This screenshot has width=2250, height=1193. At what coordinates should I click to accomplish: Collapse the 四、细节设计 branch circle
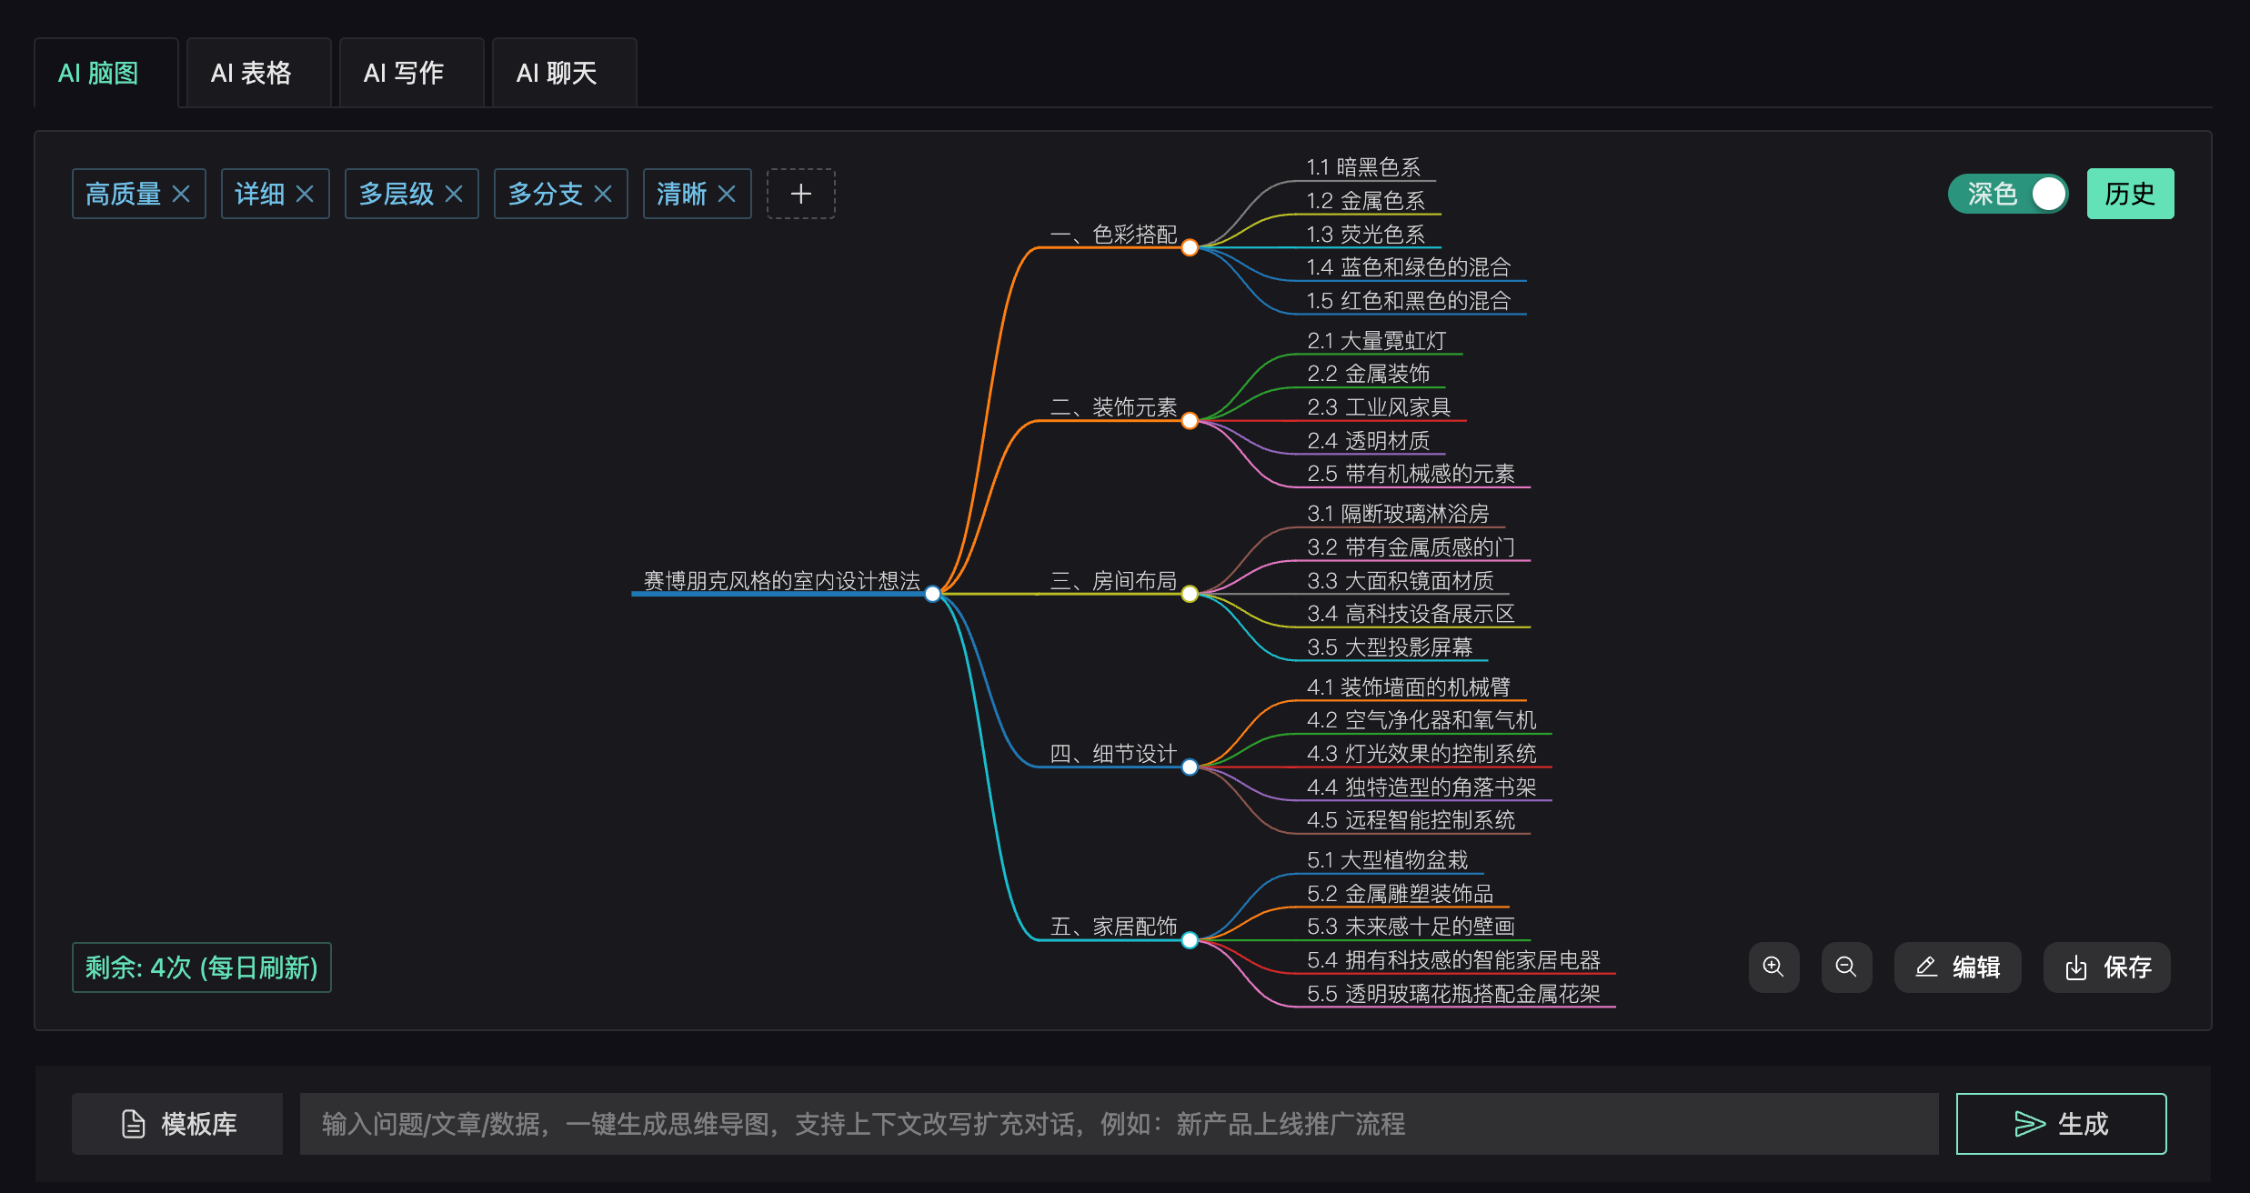pos(1190,767)
